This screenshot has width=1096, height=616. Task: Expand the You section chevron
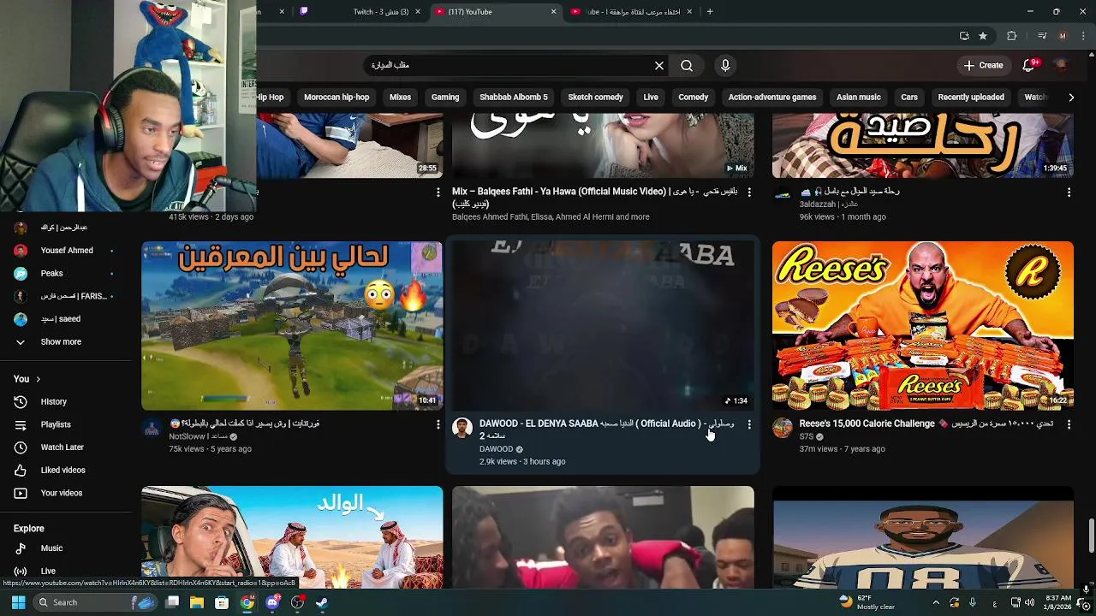38,379
